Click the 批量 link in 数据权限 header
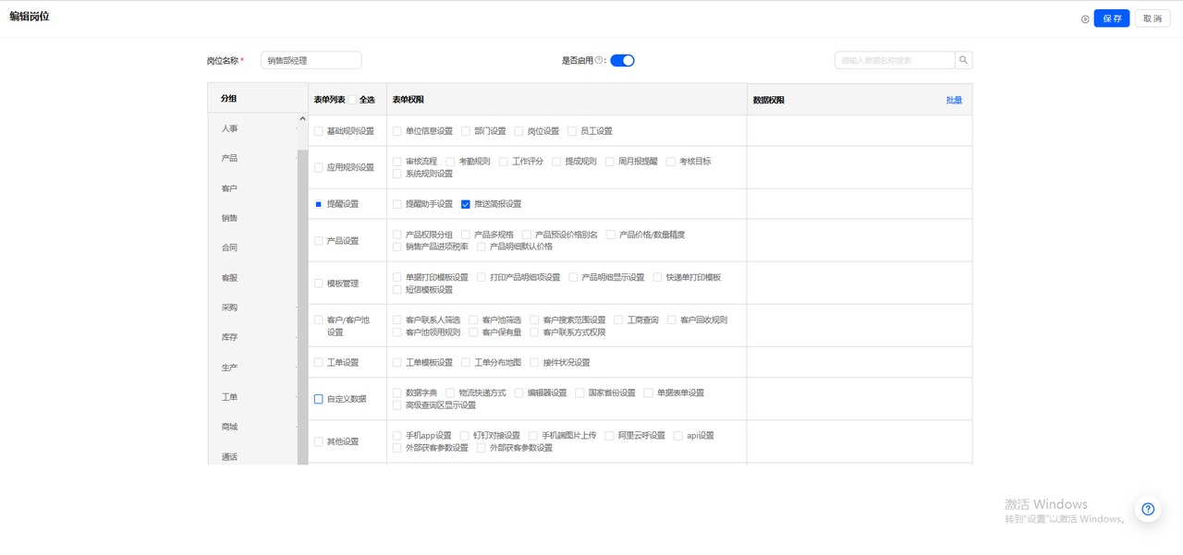Screen dimensions: 1183x555 (954, 100)
